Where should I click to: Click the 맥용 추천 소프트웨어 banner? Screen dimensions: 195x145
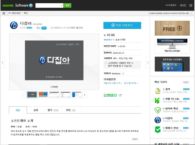pos(172,46)
